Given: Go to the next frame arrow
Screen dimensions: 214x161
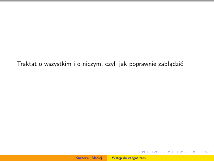Looking at the screenshot, I should 159,152.
